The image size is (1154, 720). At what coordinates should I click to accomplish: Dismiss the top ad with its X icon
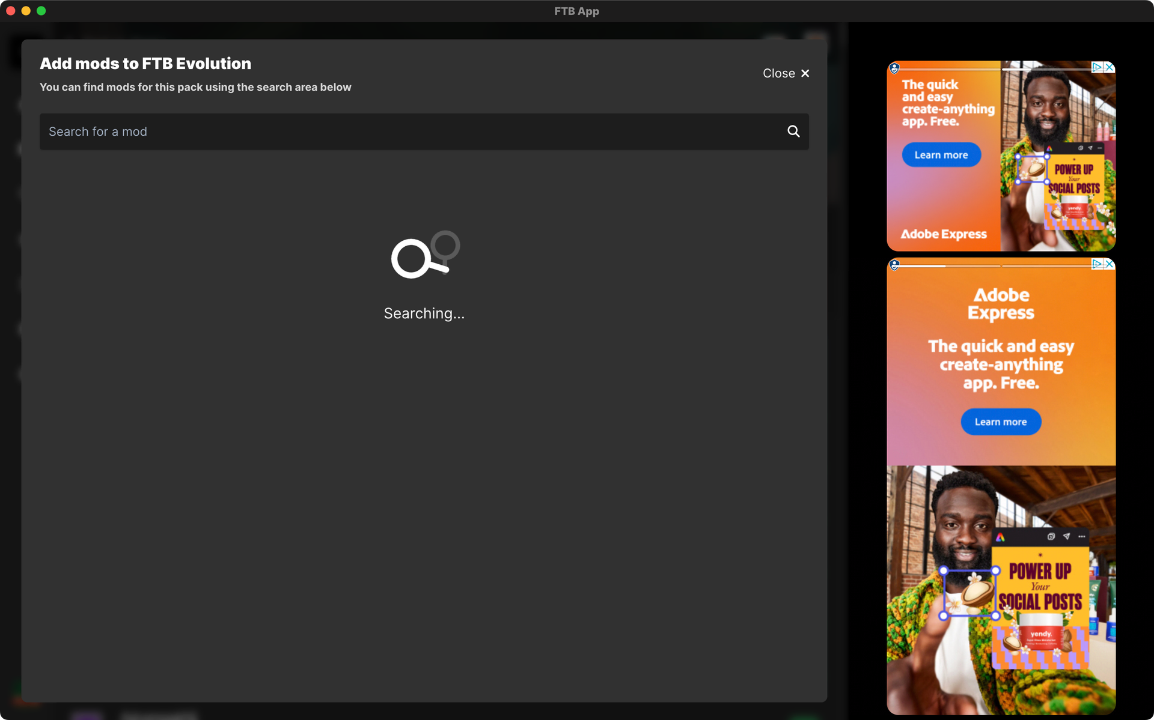pyautogui.click(x=1110, y=67)
